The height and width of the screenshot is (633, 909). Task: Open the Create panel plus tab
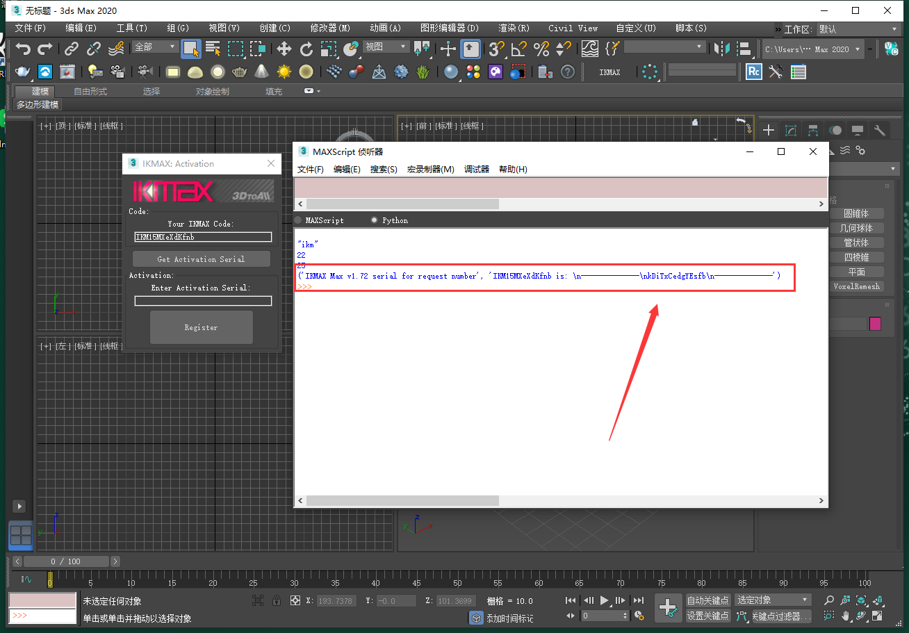[769, 130]
